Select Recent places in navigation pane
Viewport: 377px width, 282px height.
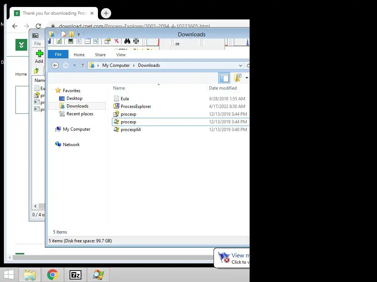(x=80, y=114)
